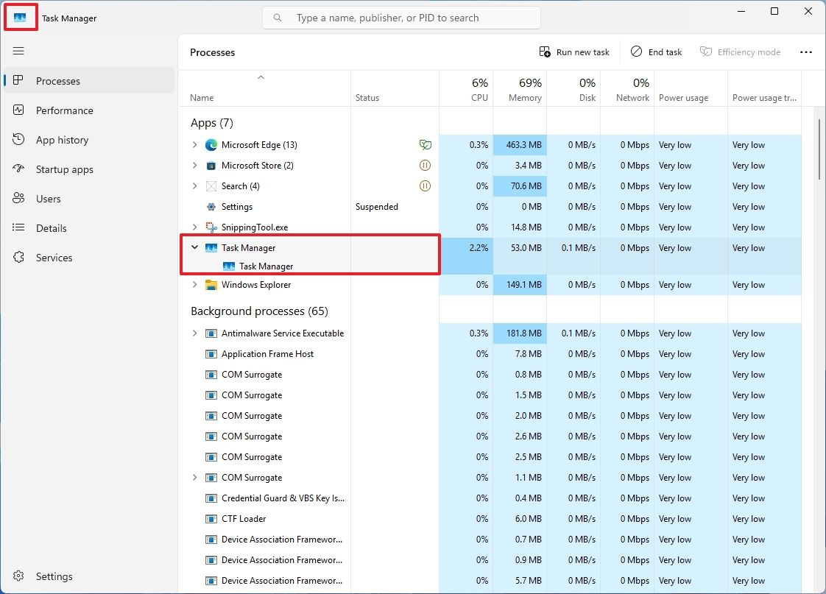
Task: Click the End task button
Action: [656, 52]
